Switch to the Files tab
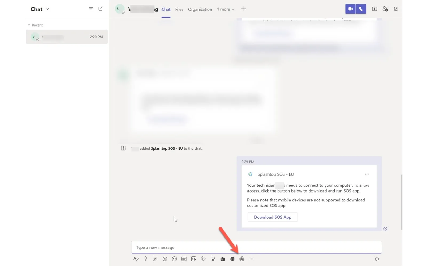 179,9
